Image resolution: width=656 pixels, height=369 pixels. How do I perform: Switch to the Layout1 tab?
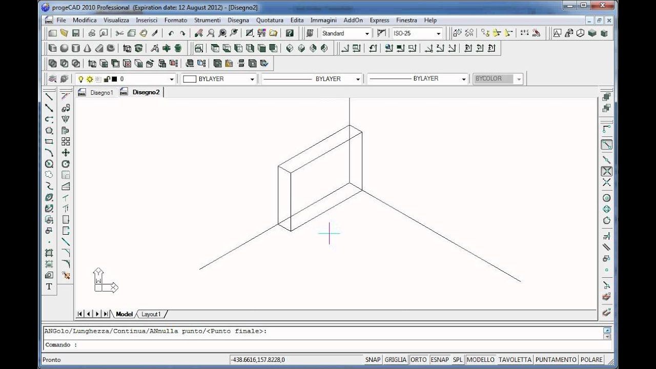point(151,314)
